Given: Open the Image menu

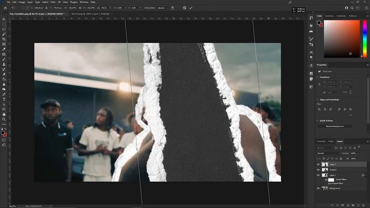Looking at the screenshot, I should (22, 2).
